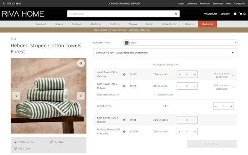Click the search magnifier icon in search bar

click(176, 14)
